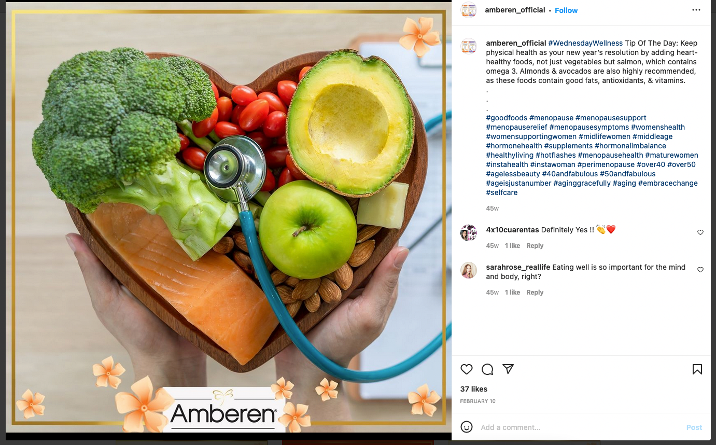Open the #selfcare hashtag link
This screenshot has width=716, height=445.
click(x=502, y=192)
